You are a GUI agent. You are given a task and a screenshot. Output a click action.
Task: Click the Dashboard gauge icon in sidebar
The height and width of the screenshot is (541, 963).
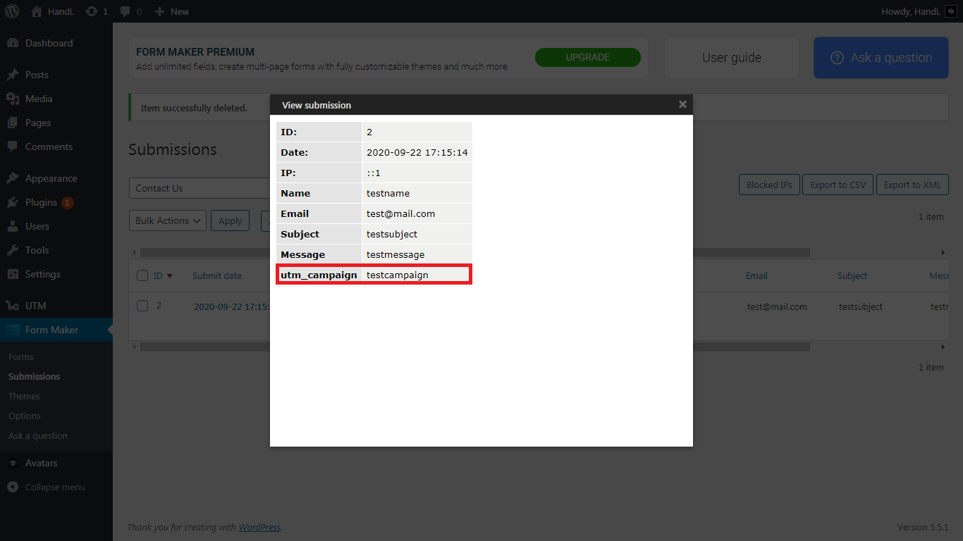[x=13, y=43]
